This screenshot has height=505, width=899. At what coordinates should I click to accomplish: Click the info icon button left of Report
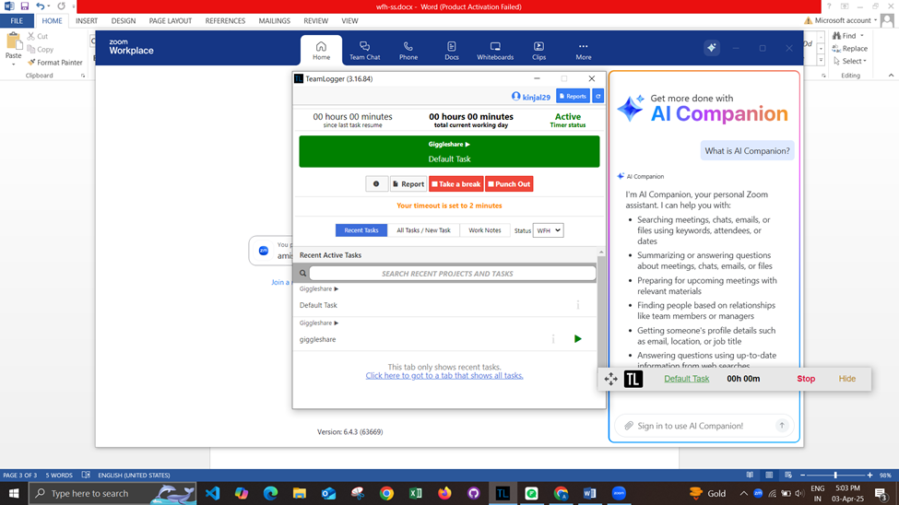point(376,184)
